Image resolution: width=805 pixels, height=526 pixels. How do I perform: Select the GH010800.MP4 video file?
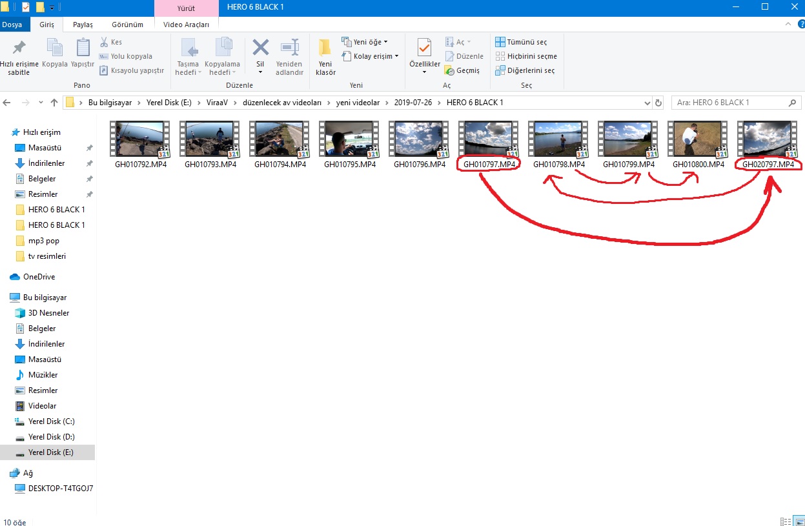pos(698,146)
